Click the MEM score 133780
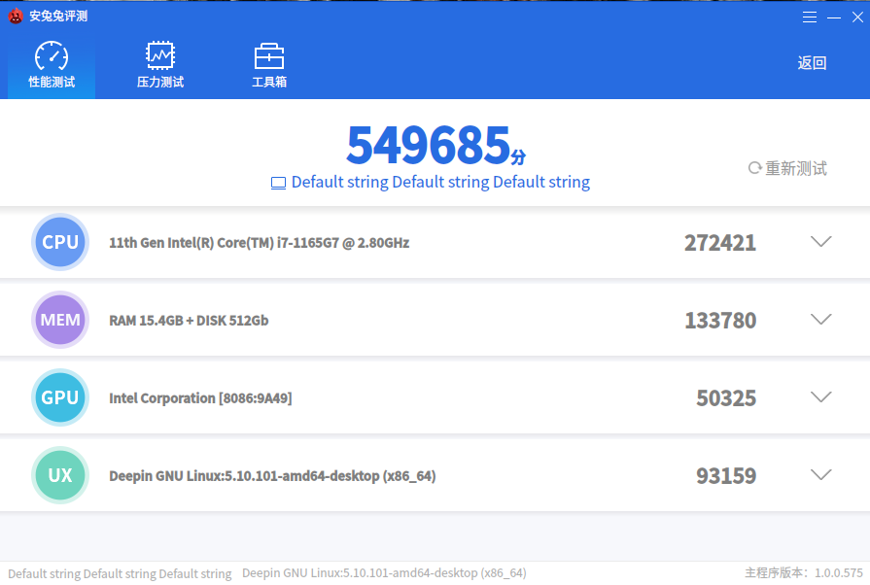Screen dimensions: 870x585 720,321
